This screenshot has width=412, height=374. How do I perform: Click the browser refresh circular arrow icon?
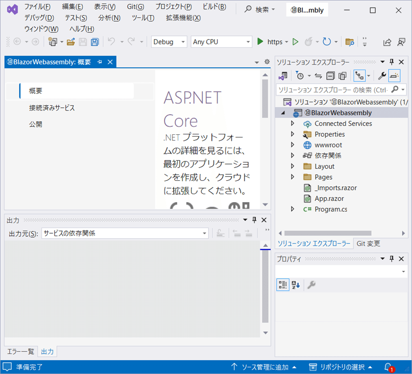[x=327, y=41]
